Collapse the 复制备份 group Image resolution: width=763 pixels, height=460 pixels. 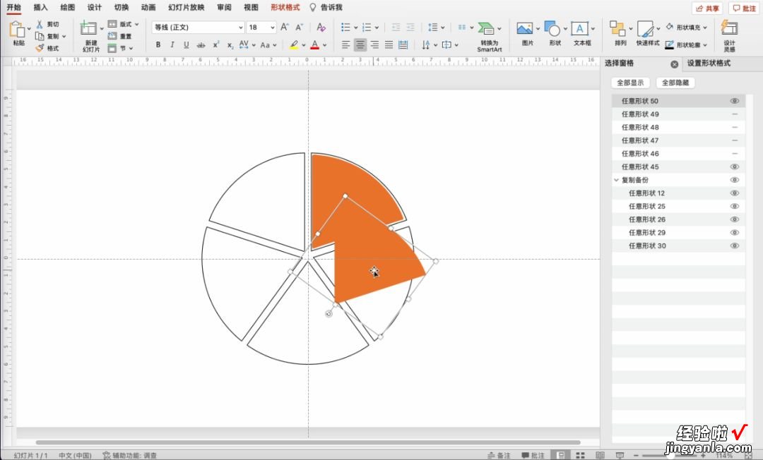(x=617, y=180)
